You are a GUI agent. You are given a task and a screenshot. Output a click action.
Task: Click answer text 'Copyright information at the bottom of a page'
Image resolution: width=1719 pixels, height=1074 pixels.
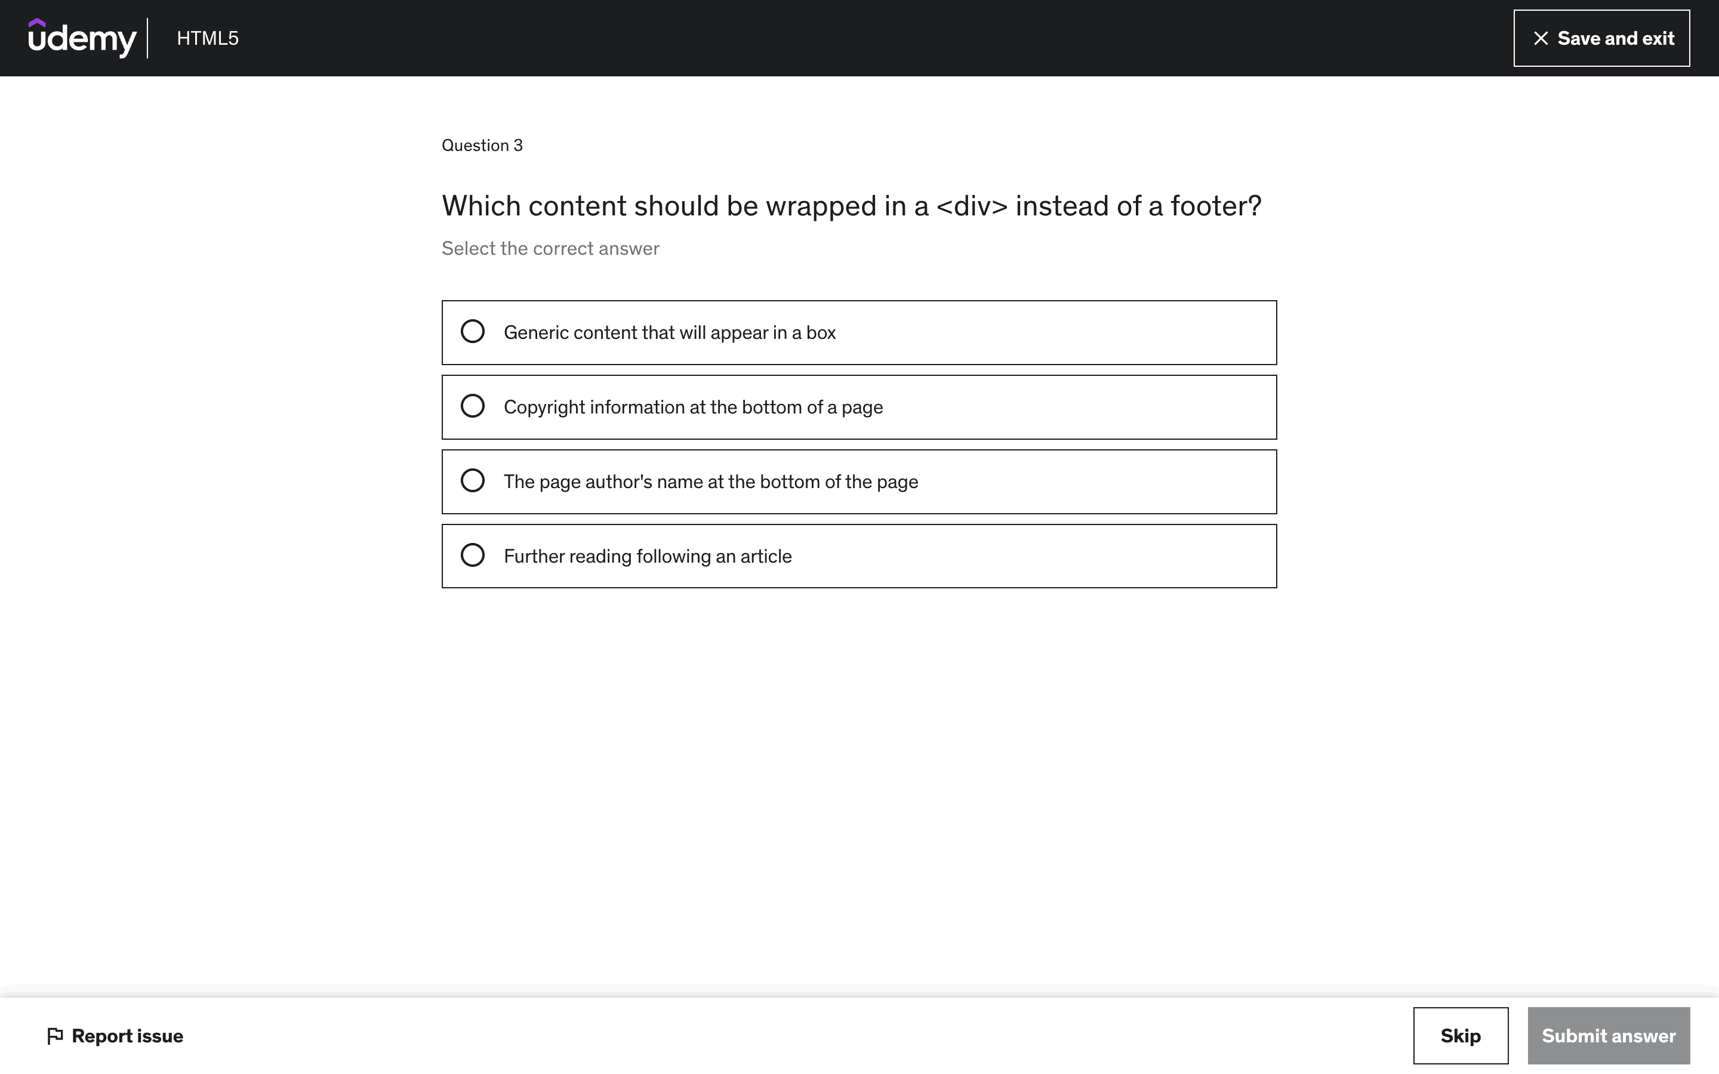pyautogui.click(x=692, y=407)
